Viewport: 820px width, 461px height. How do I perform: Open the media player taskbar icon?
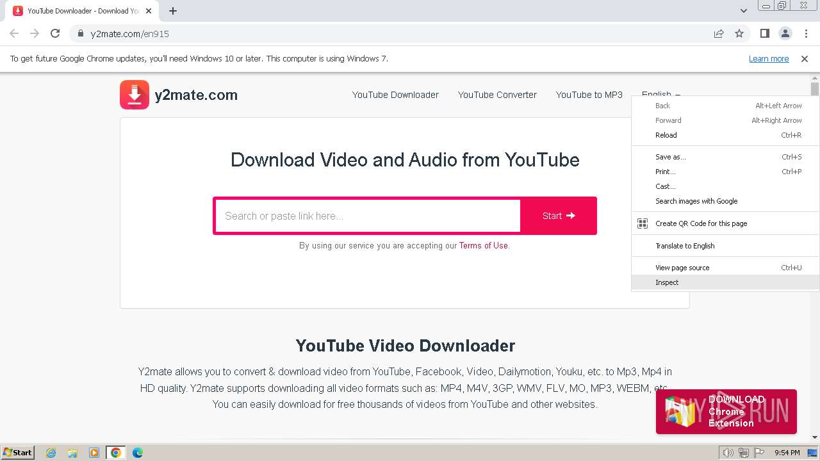[94, 453]
